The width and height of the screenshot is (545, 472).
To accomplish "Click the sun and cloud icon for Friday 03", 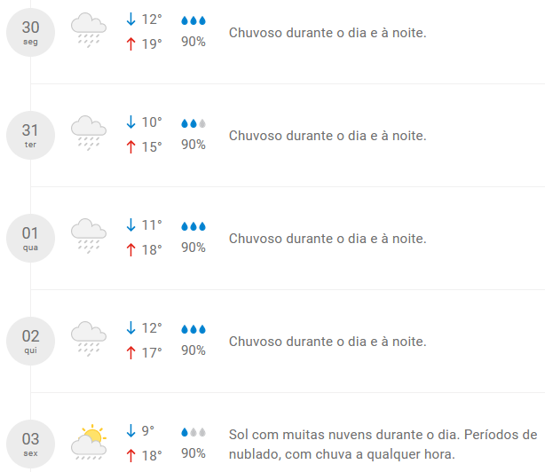I will point(89,441).
